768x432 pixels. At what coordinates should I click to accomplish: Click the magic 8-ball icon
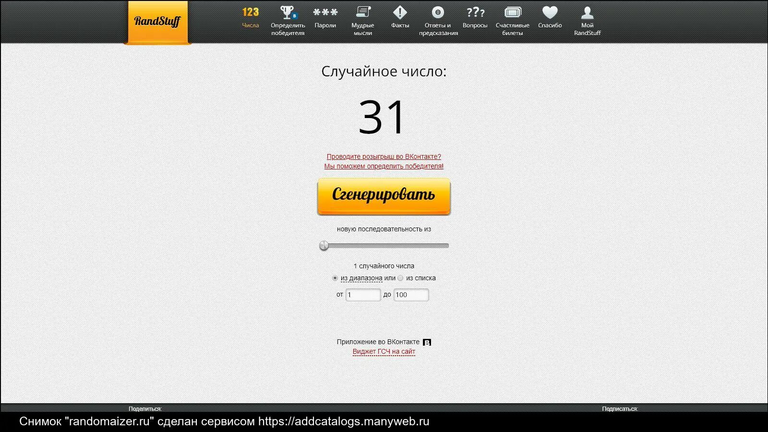coord(438,12)
